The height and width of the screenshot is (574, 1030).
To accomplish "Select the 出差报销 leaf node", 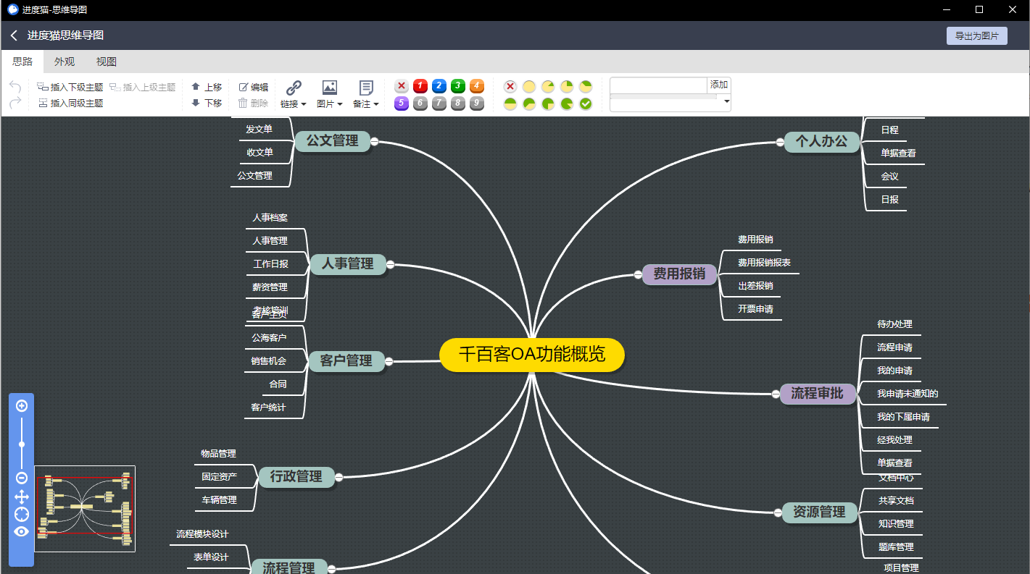I will click(755, 286).
